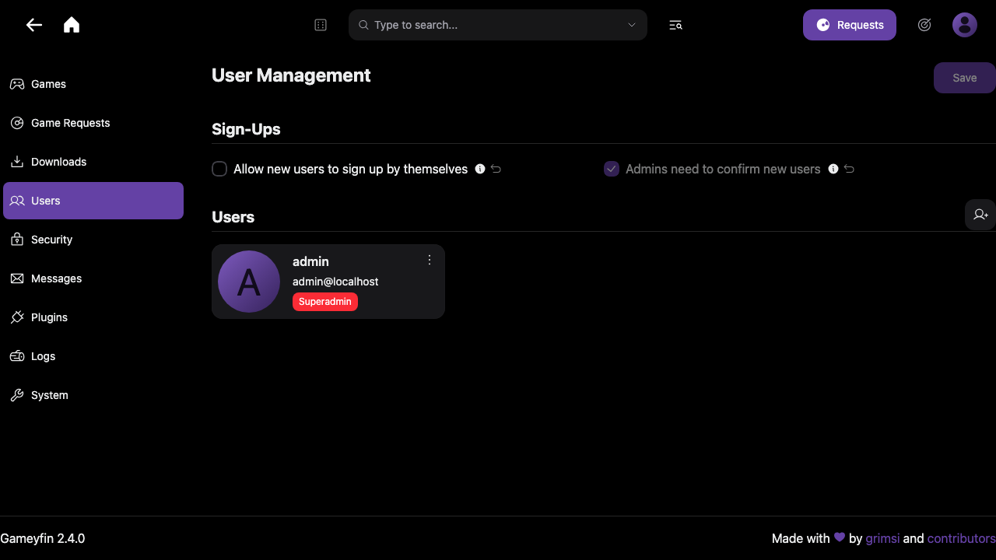Follow the contributors link in footer
The height and width of the screenshot is (560, 996).
click(962, 538)
